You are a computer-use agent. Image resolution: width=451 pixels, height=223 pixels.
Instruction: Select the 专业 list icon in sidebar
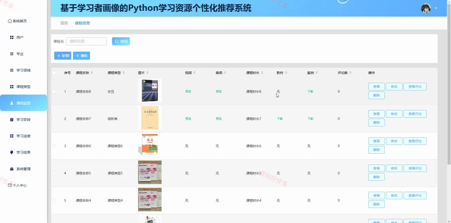12,54
